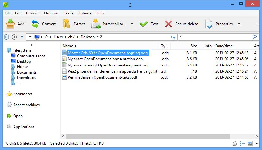Open the Tools menu
The width and height of the screenshot is (262, 150).
[x=68, y=13]
